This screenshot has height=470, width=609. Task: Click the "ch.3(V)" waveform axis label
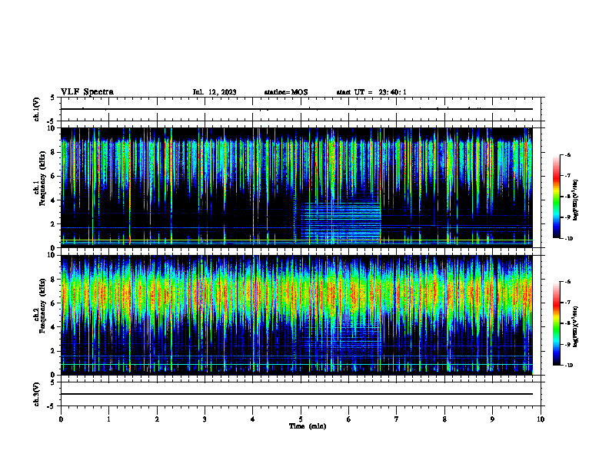(x=36, y=394)
